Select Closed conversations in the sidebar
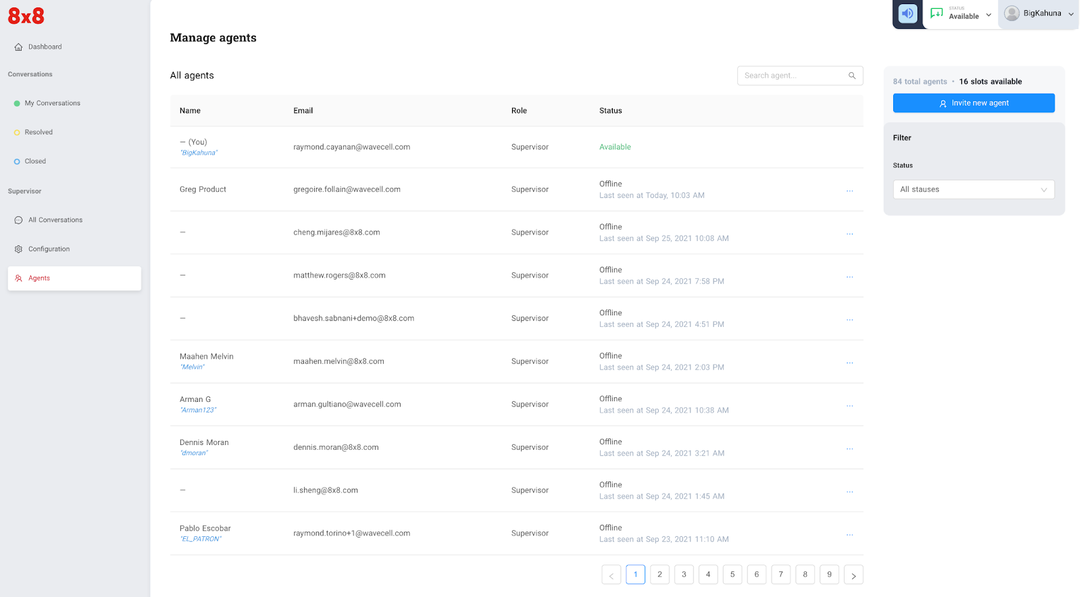The height and width of the screenshot is (597, 1081). click(x=35, y=161)
